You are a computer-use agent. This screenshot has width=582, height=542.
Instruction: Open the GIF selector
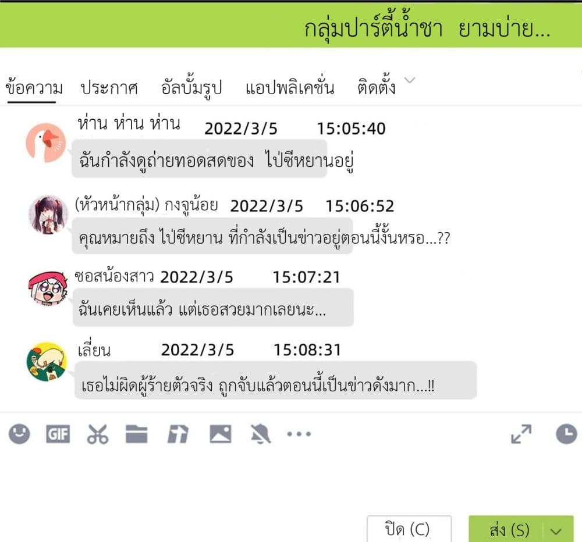pyautogui.click(x=58, y=434)
